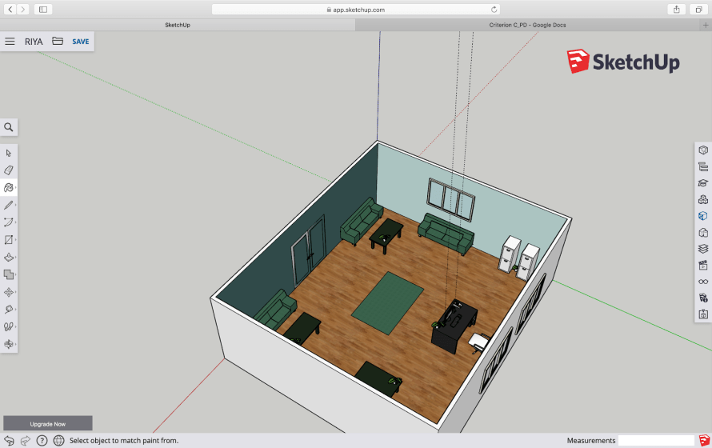Open the Materials panel on right
The width and height of the screenshot is (712, 448).
pyautogui.click(x=702, y=216)
